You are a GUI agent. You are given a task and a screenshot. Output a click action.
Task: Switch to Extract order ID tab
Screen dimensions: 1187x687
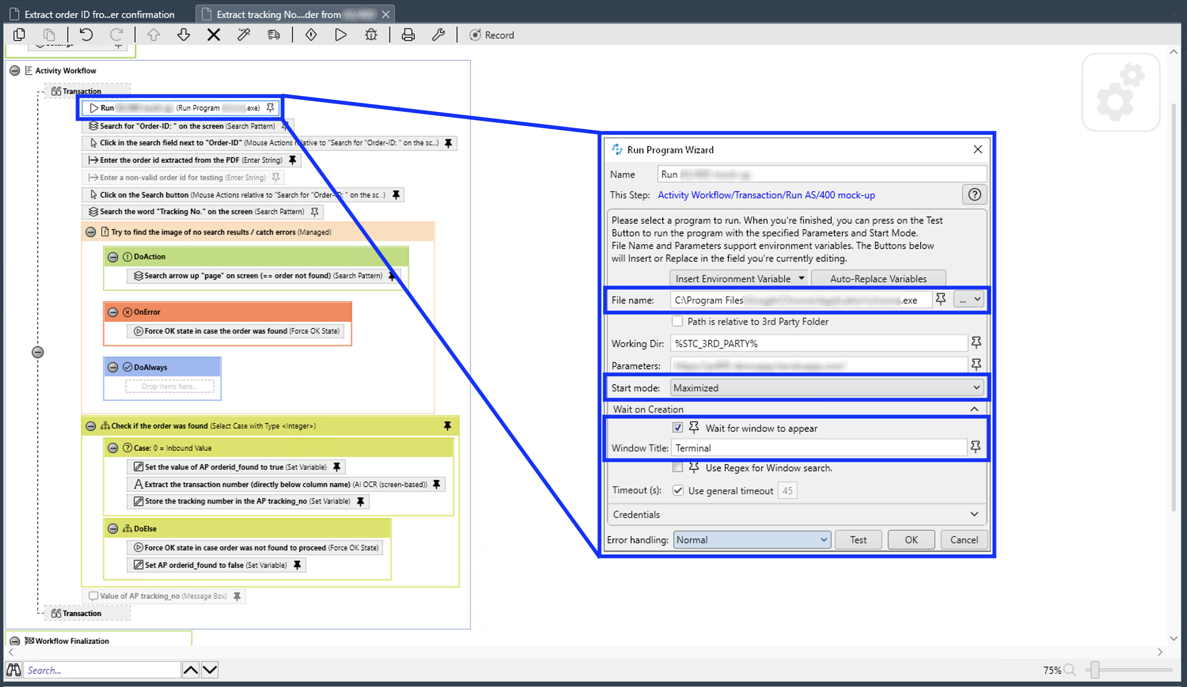99,14
